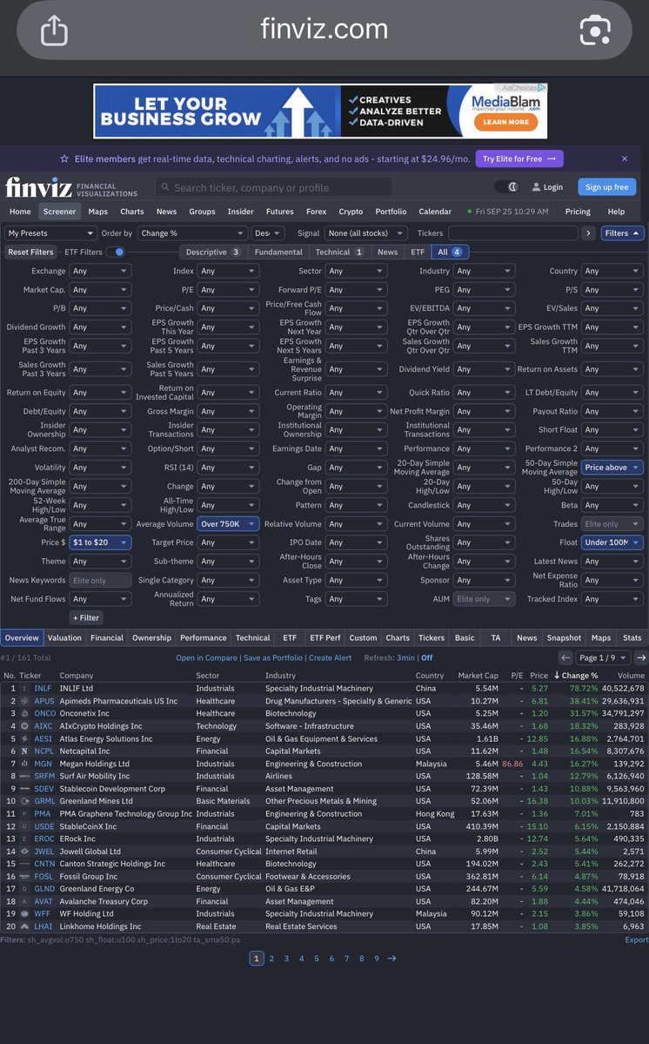Click the INLF row company icon
The height and width of the screenshot is (1044, 649).
tap(24, 689)
